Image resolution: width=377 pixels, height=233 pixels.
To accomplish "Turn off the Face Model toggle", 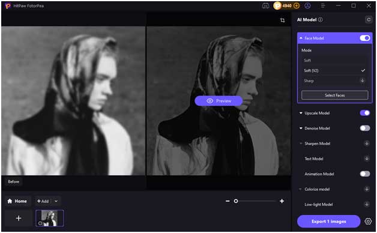I will (365, 38).
